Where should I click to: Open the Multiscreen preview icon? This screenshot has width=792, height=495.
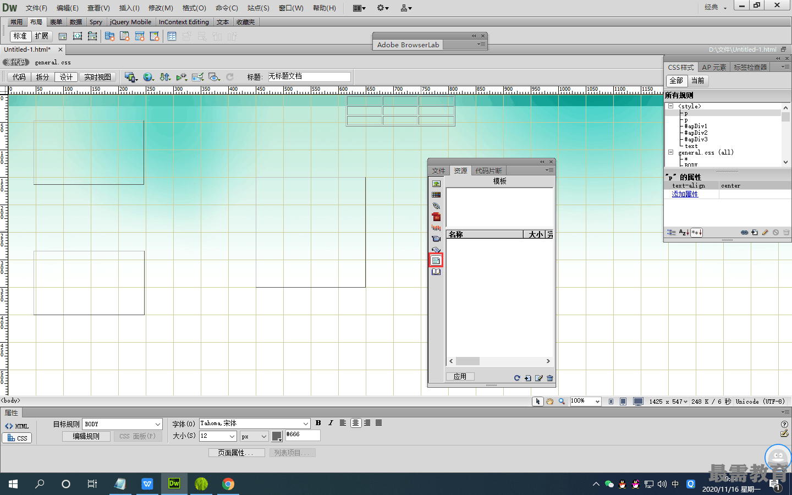tap(130, 77)
